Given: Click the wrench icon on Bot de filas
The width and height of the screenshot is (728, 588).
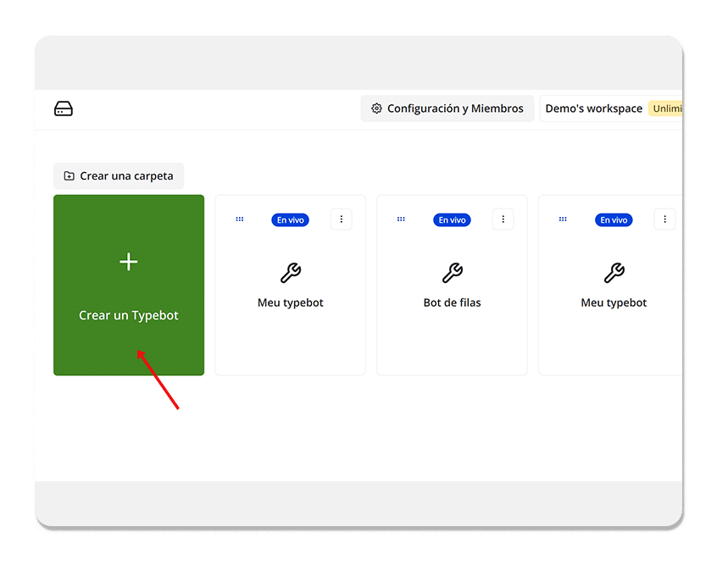Looking at the screenshot, I should pyautogui.click(x=452, y=273).
